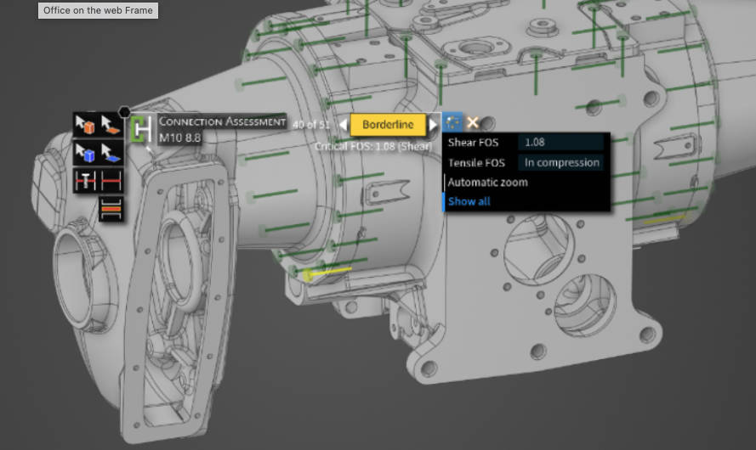Go to next connection with right arrow

[434, 125]
